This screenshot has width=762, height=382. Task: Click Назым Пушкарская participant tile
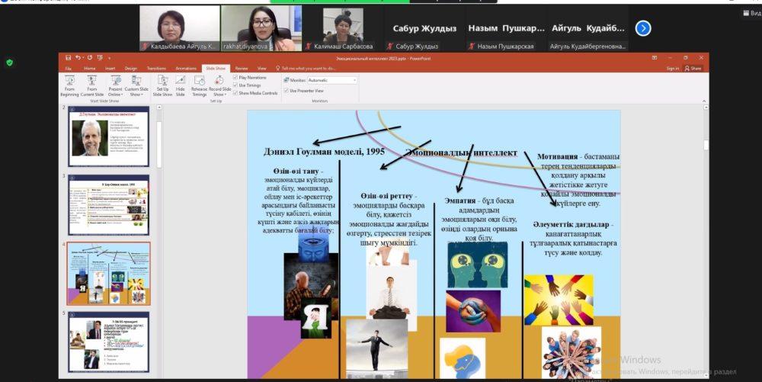click(x=506, y=28)
